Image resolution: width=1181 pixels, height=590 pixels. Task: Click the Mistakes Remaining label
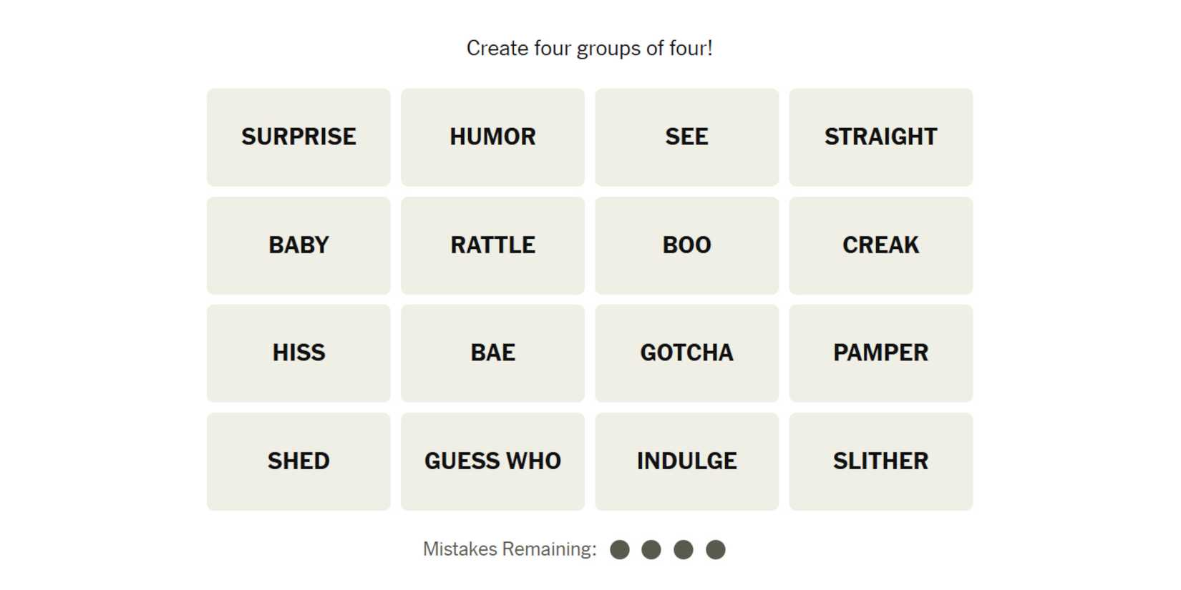click(510, 549)
